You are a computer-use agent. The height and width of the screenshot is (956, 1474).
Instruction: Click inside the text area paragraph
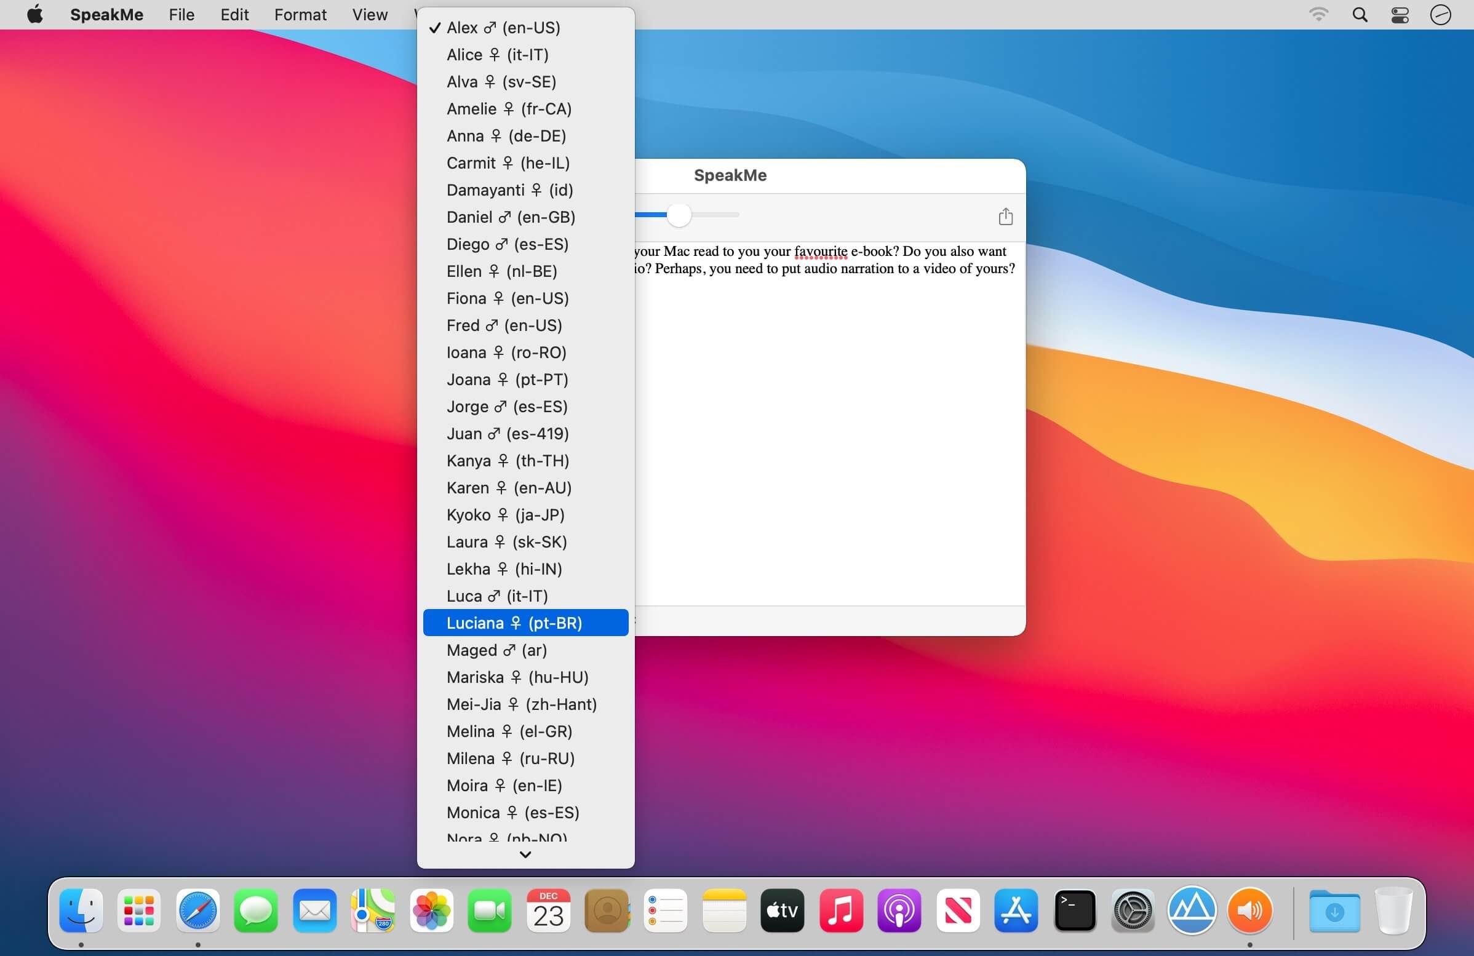(824, 260)
